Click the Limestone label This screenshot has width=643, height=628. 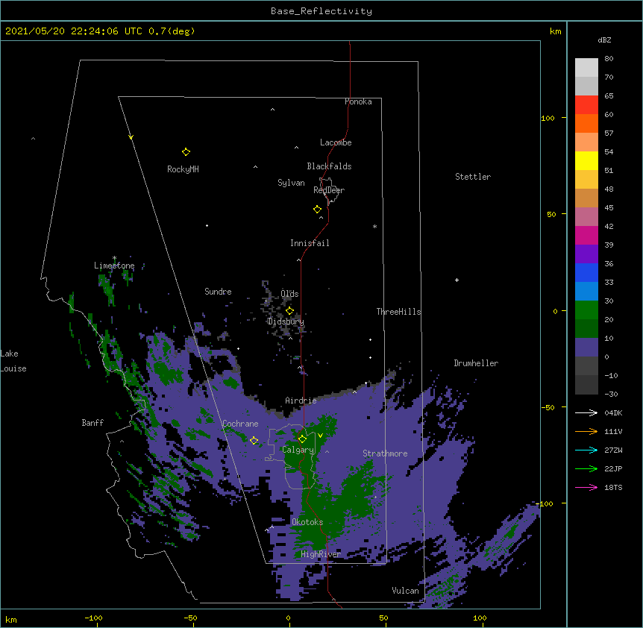114,266
